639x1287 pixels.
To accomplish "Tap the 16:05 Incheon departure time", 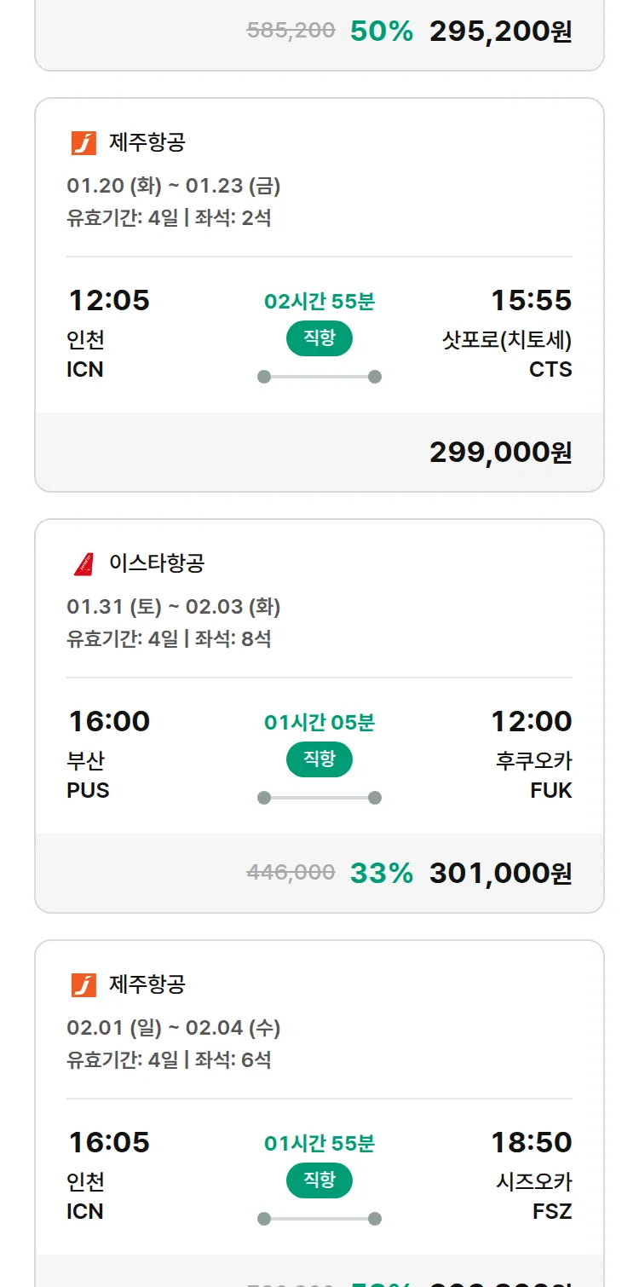I will 109,1142.
